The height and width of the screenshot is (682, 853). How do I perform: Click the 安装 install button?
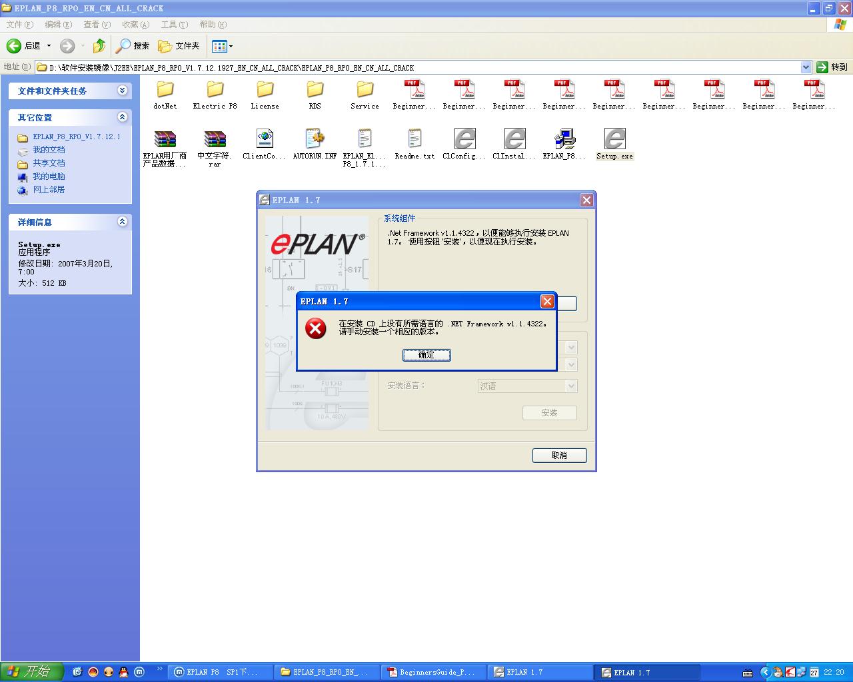point(550,413)
